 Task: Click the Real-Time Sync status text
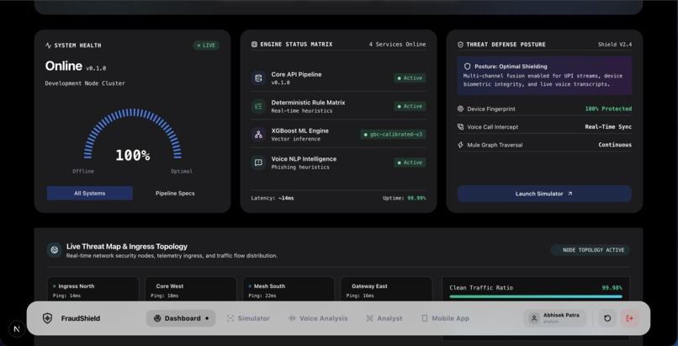tap(608, 127)
